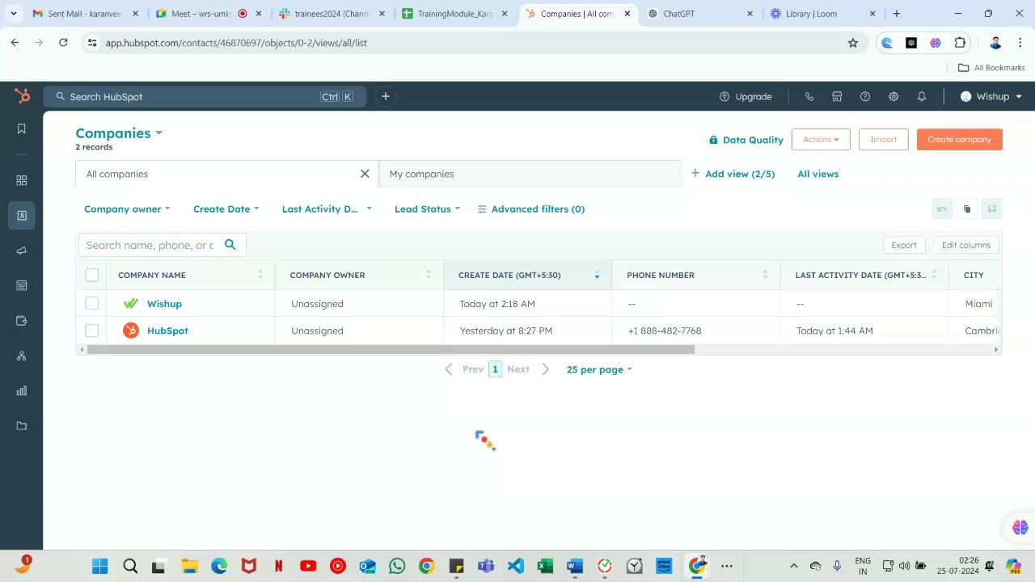
Task: Expand the Companies object dropdown
Action: point(119,133)
